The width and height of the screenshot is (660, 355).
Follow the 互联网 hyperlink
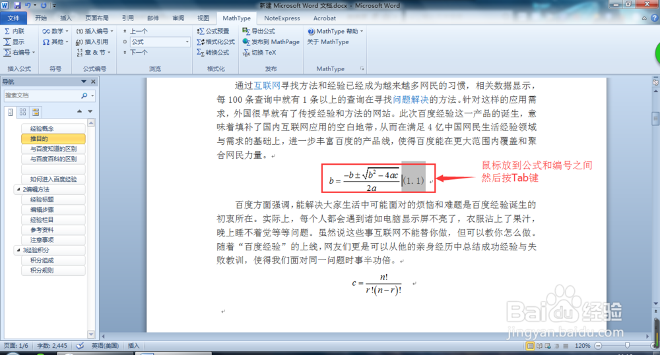(x=267, y=86)
